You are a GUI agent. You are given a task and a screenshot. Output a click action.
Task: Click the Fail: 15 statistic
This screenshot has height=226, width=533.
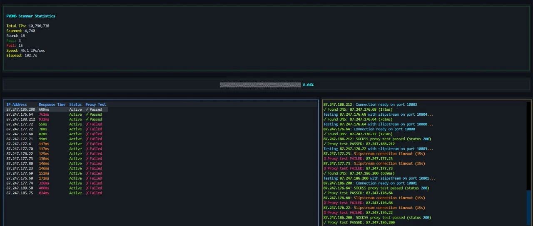15,46
